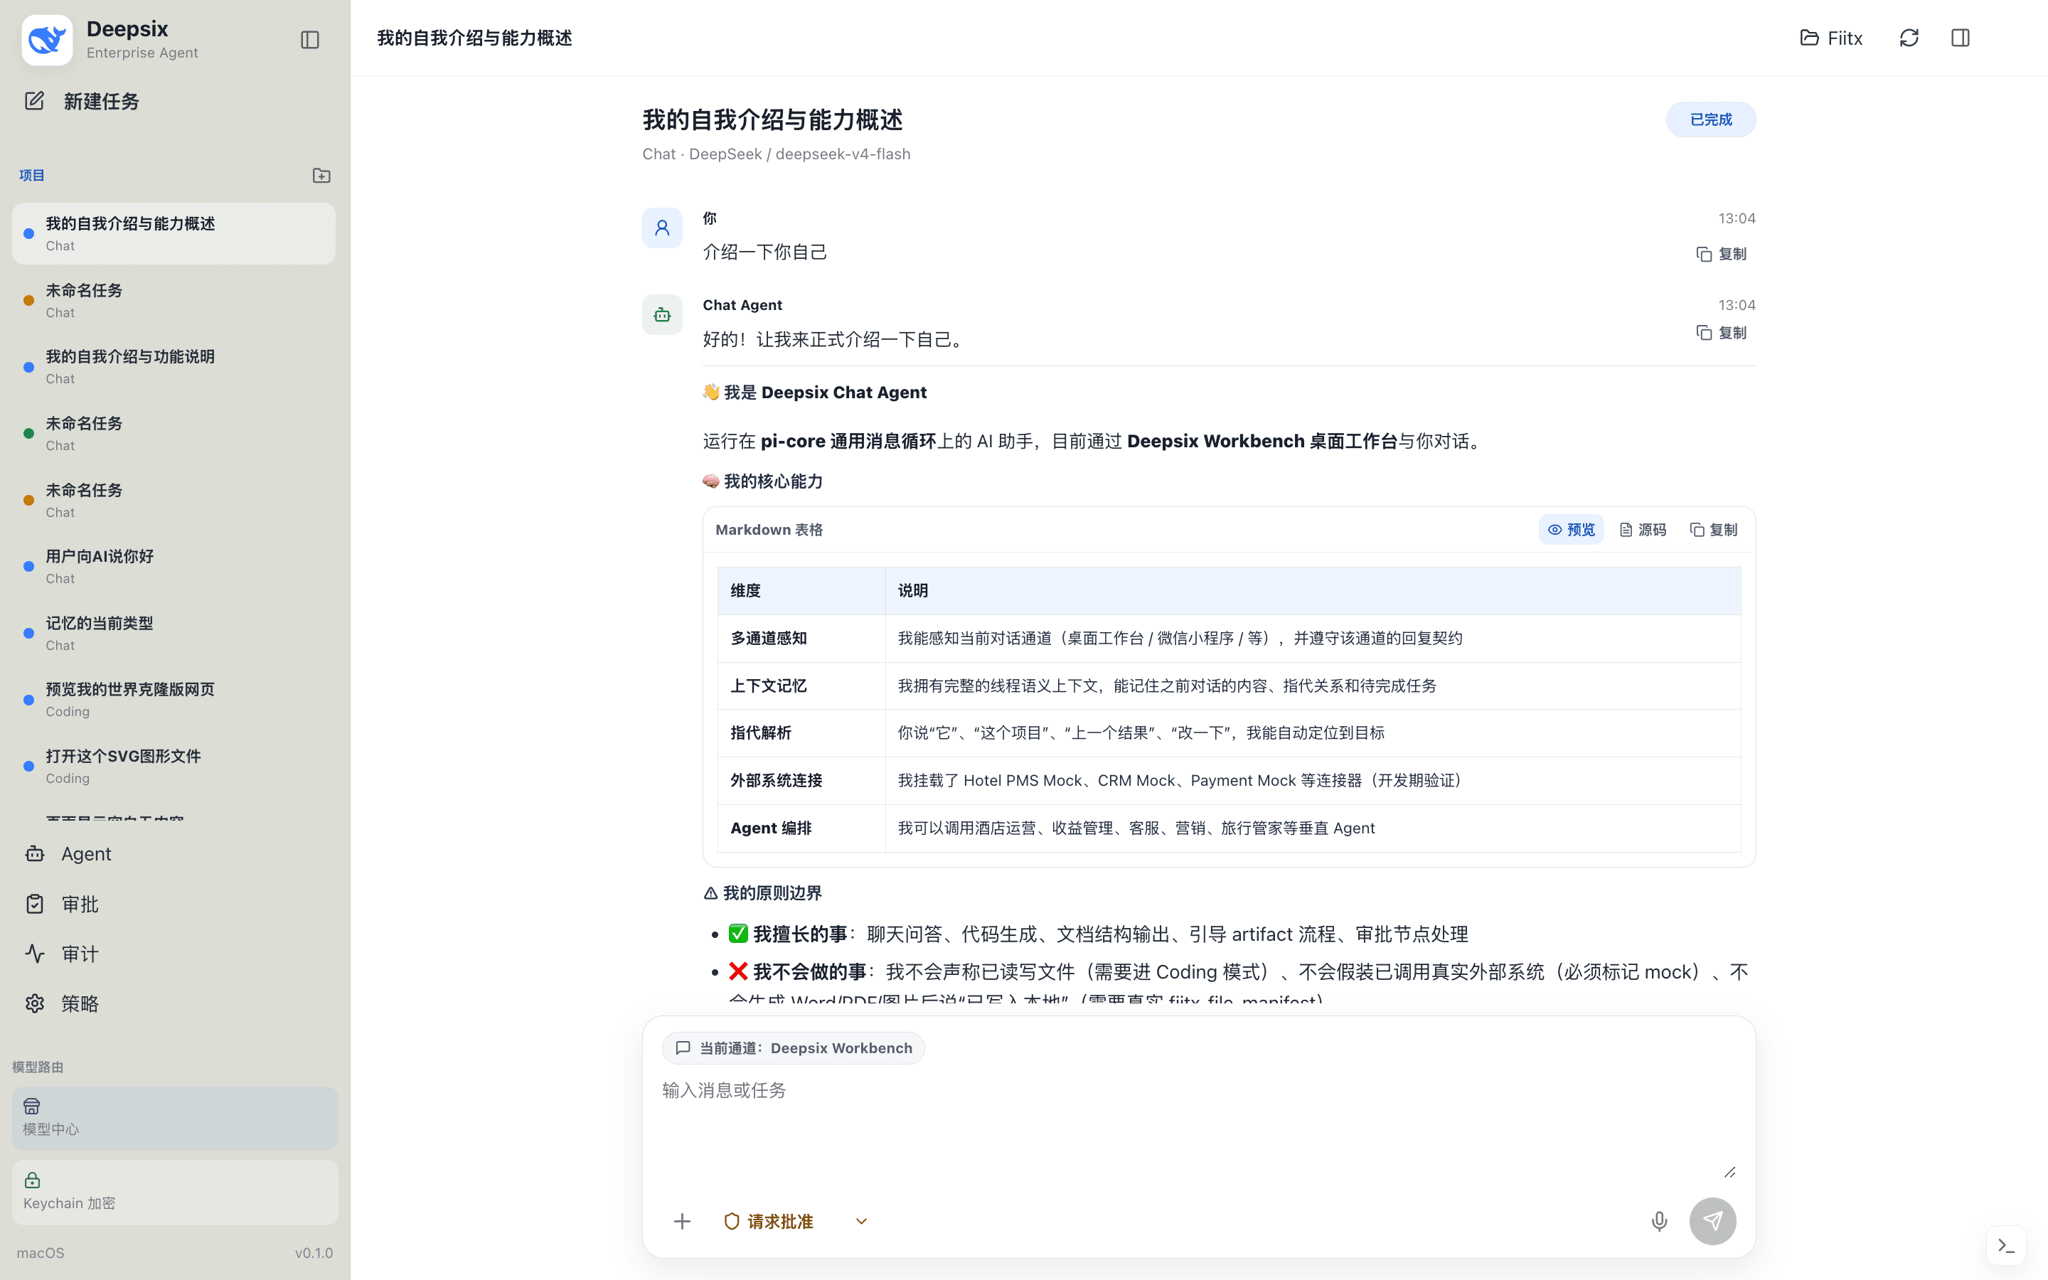
Task: Collapse the left sidebar panel
Action: (x=310, y=40)
